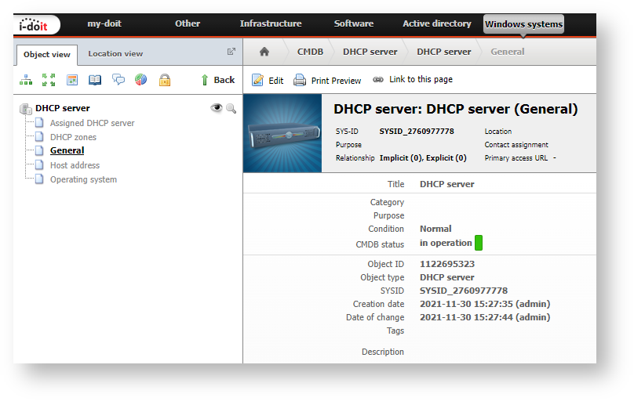Switch to Location view tab
This screenshot has width=634, height=401.
click(x=115, y=54)
